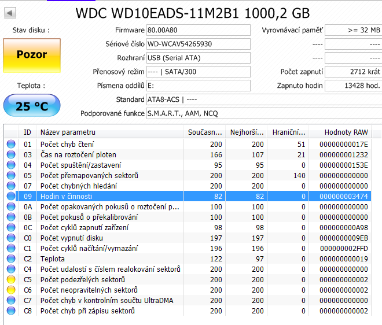Click the Současn... column header

pyautogui.click(x=205, y=132)
